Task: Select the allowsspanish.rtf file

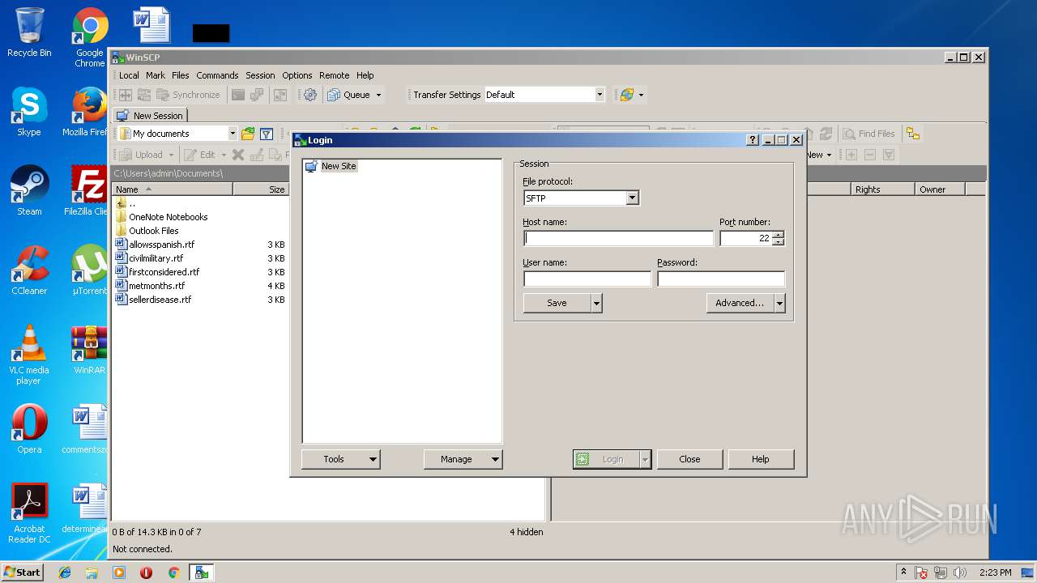Action: (161, 245)
